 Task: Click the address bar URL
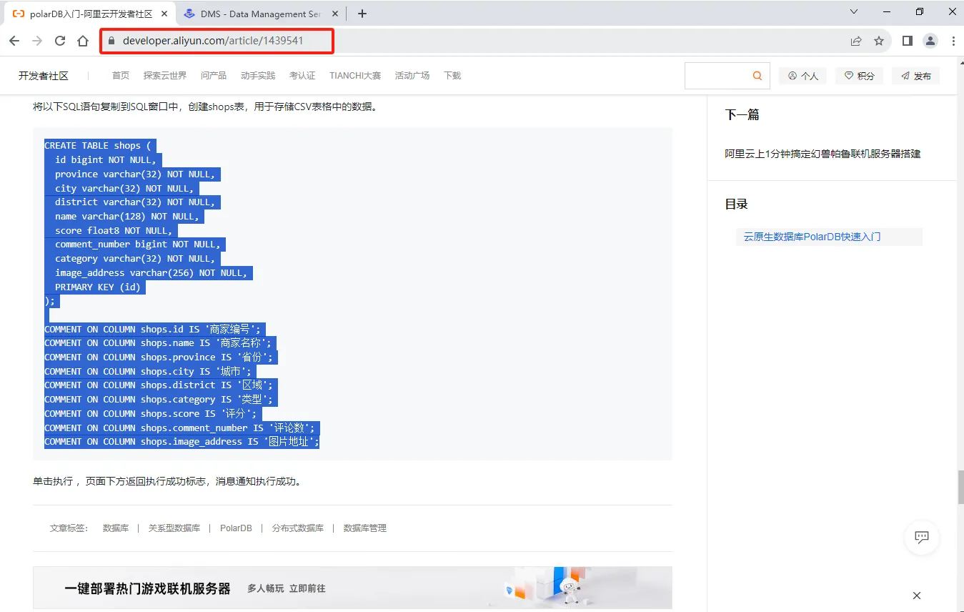pyautogui.click(x=213, y=41)
